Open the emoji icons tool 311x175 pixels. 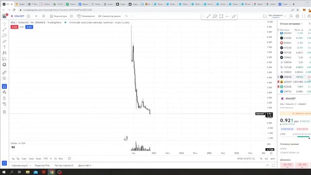pyautogui.click(x=4, y=65)
